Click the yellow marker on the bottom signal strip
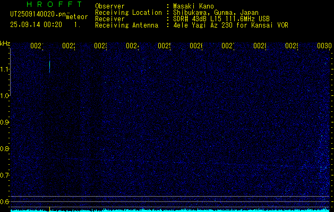Screen dimensions: 334x212 click(x=49, y=209)
